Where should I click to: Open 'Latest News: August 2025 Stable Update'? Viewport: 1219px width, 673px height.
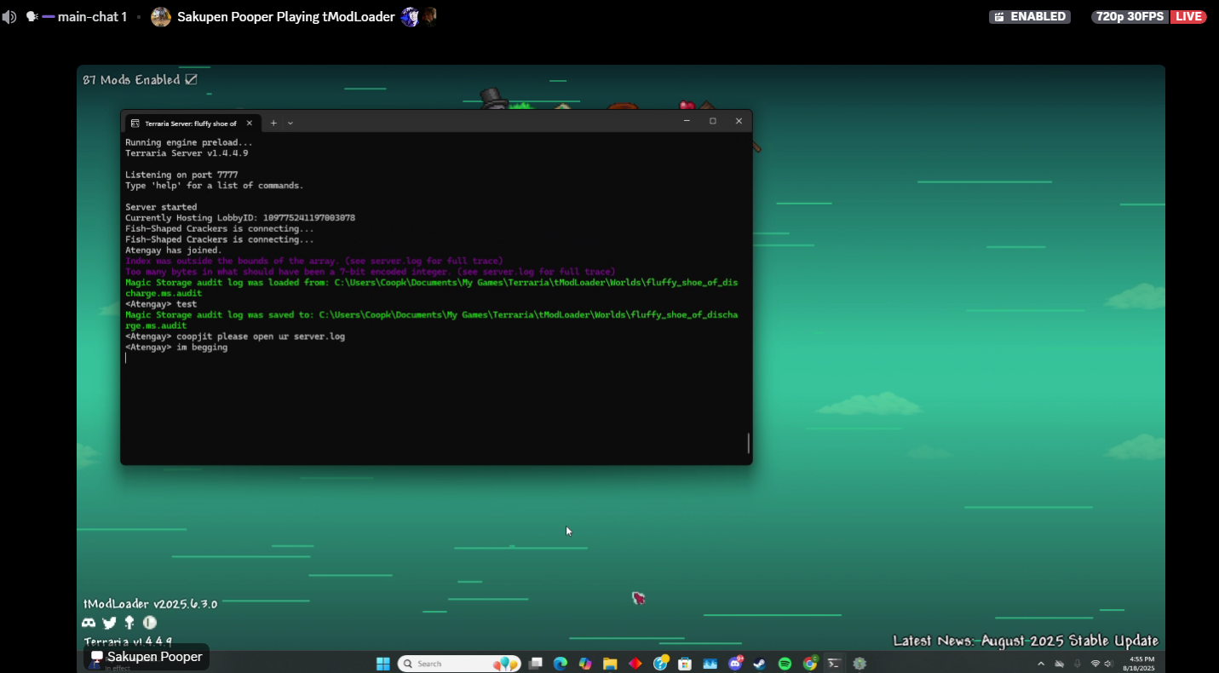1026,641
